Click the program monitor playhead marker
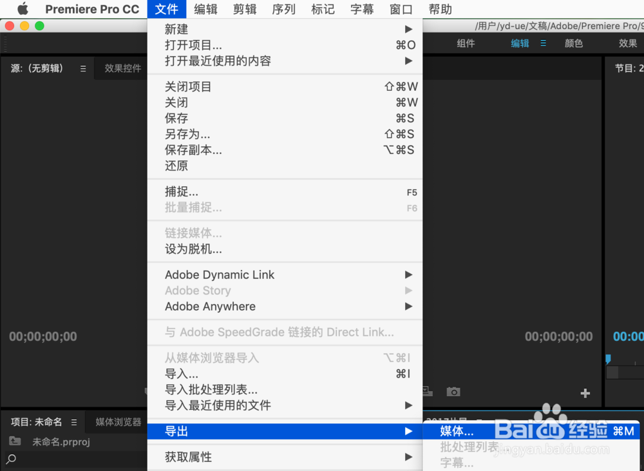The image size is (644, 471). 609,359
